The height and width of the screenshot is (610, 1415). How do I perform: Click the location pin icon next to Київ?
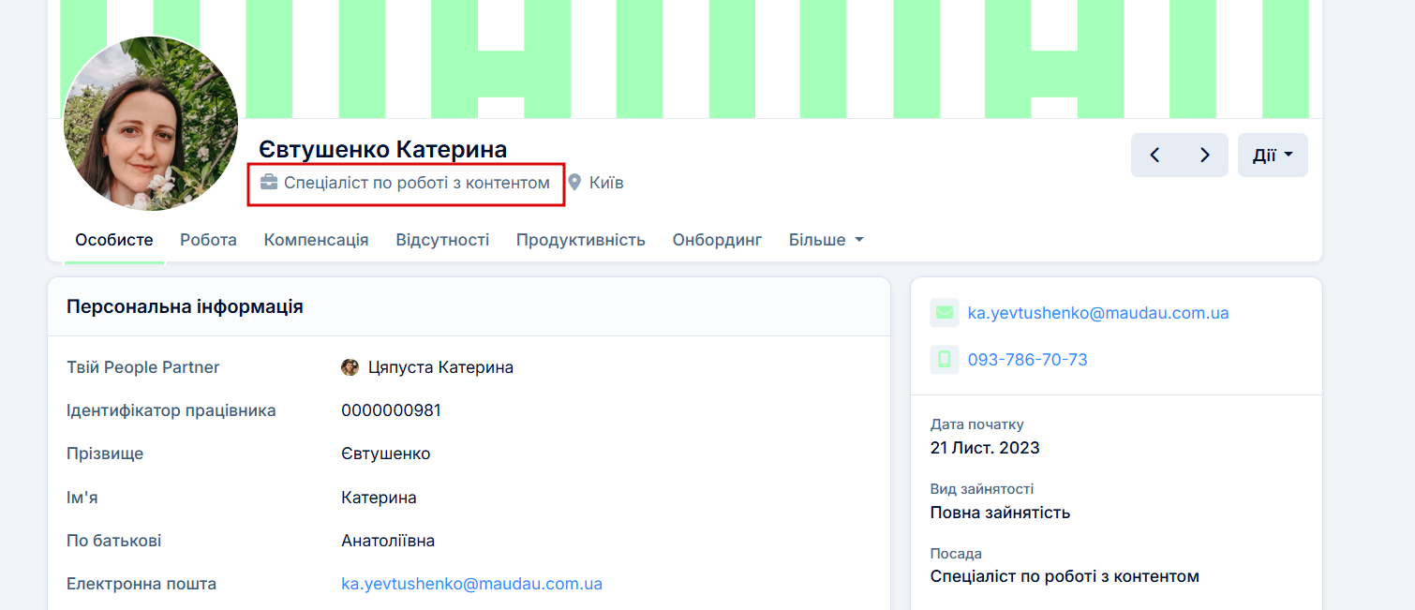(574, 182)
